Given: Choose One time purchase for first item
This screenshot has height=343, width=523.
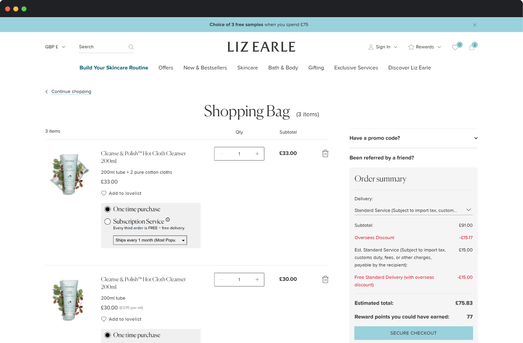Looking at the screenshot, I should click(x=107, y=209).
